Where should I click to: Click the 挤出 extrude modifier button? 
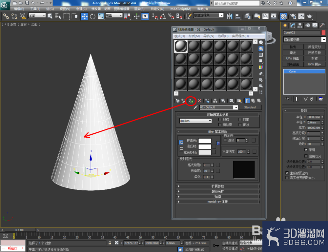click(293, 47)
